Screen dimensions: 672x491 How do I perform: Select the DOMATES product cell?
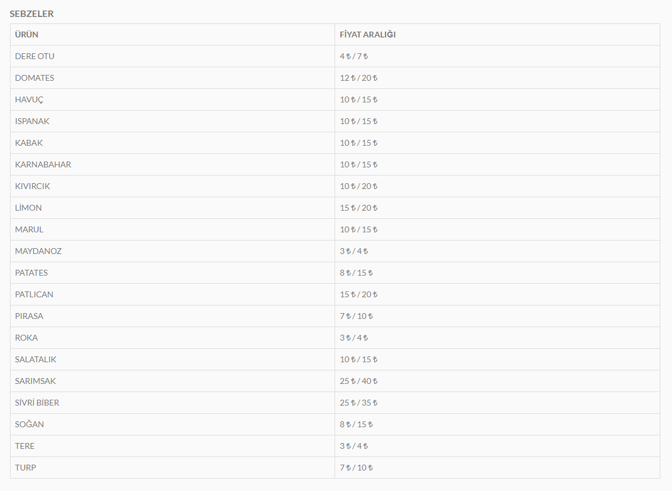point(173,78)
